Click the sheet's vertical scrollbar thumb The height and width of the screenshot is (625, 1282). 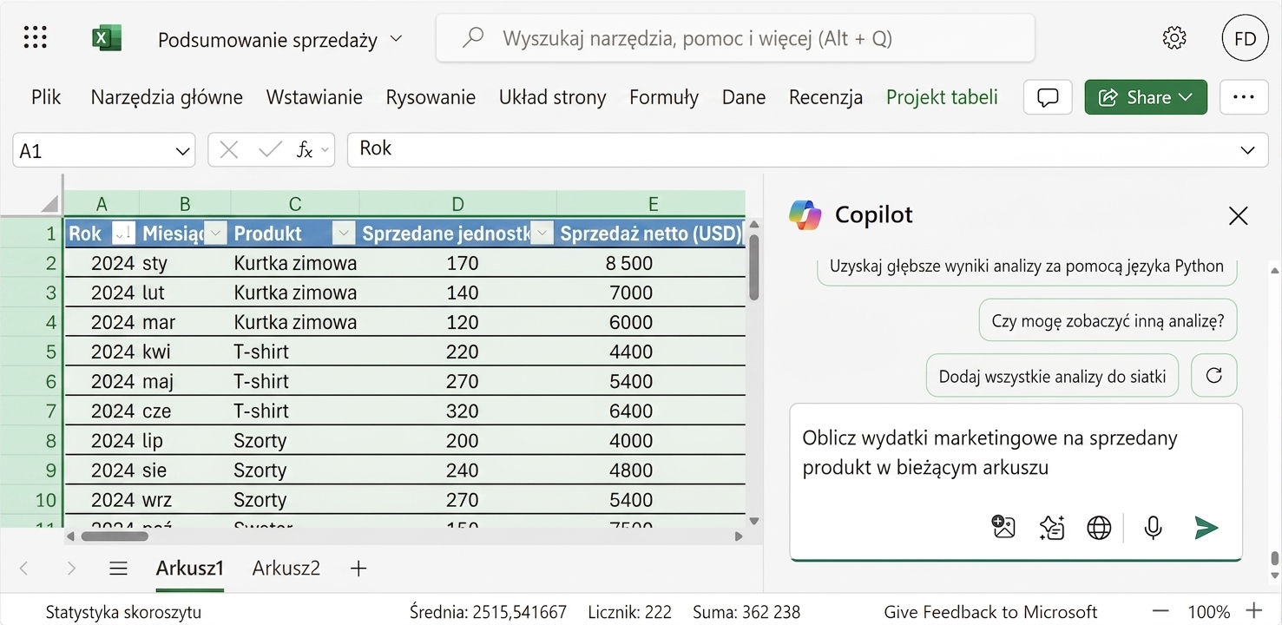(754, 267)
